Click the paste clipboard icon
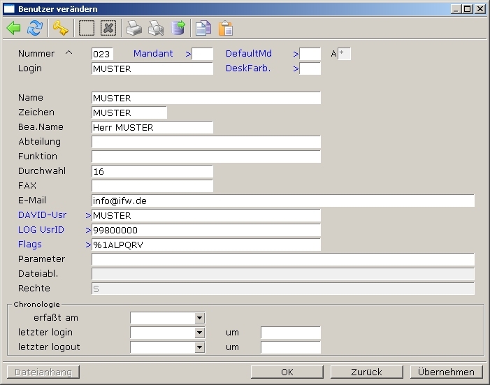The height and width of the screenshot is (385, 490). tap(225, 28)
